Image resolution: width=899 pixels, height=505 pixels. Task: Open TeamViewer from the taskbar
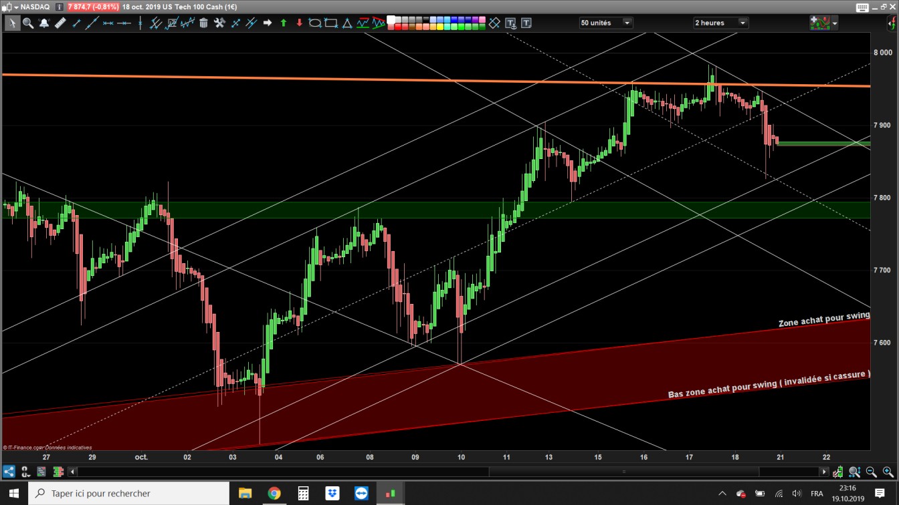pos(362,494)
